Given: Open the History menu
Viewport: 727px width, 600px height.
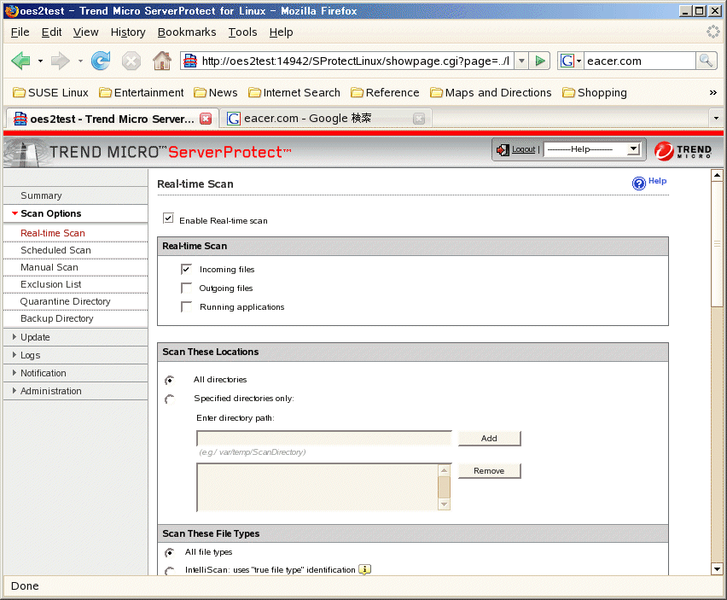Looking at the screenshot, I should point(128,32).
